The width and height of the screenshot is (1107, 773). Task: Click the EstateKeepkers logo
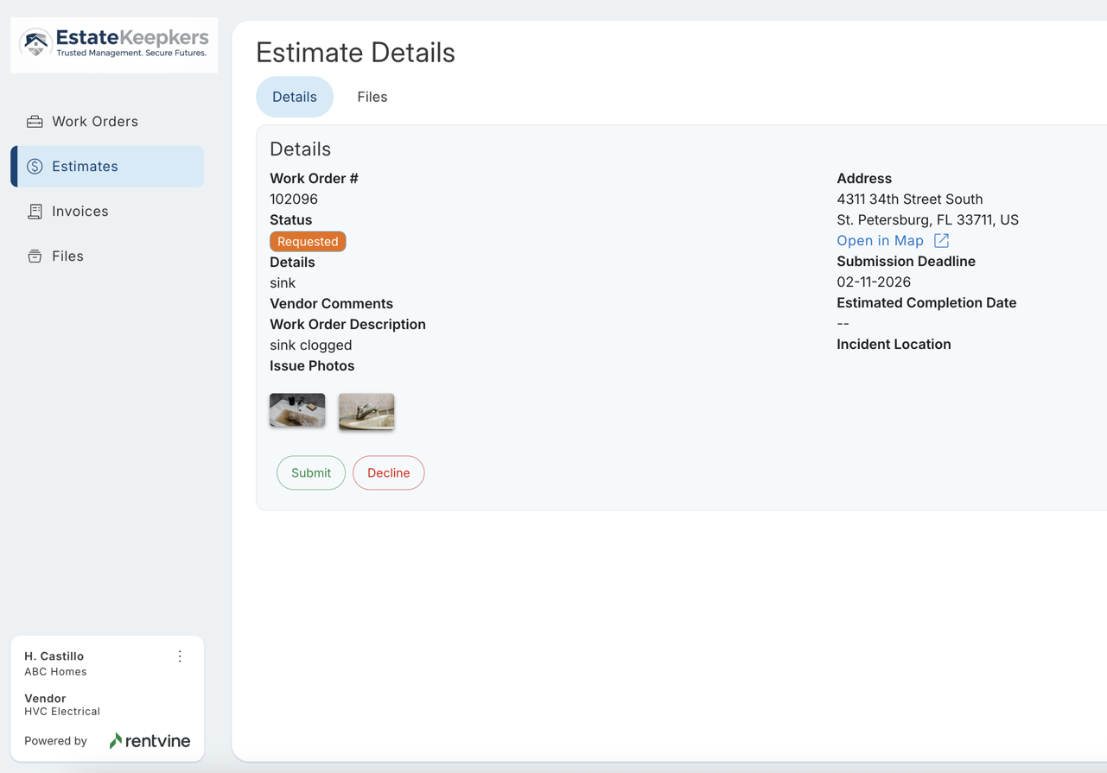click(x=114, y=44)
